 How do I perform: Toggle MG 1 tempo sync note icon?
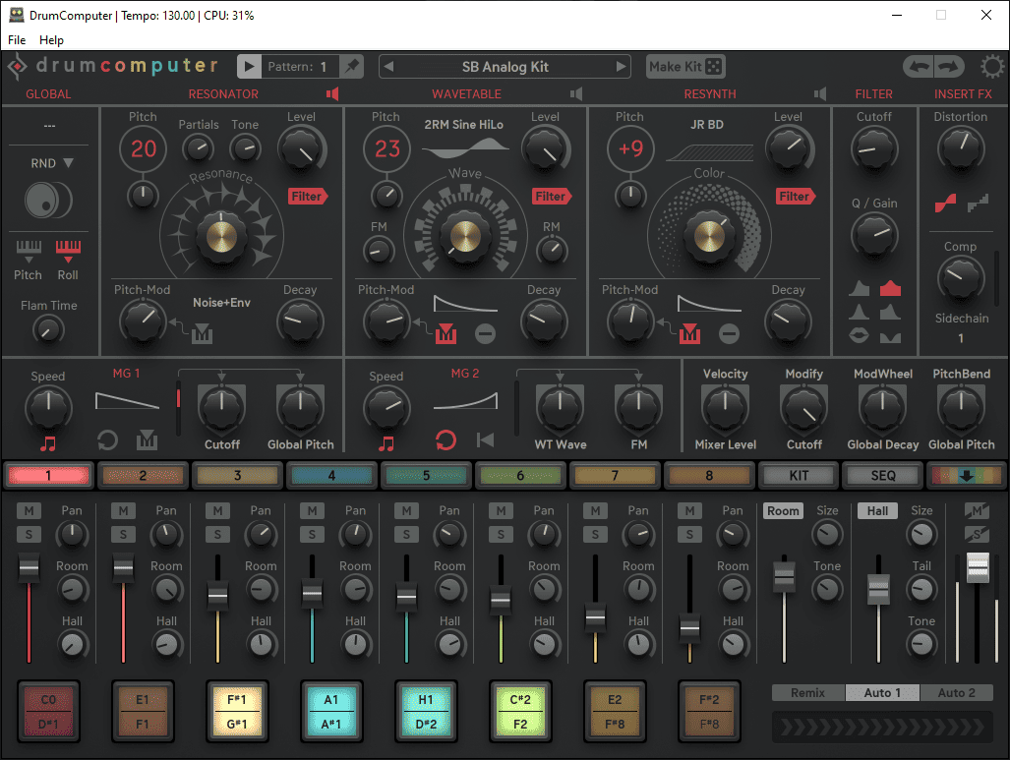[48, 443]
